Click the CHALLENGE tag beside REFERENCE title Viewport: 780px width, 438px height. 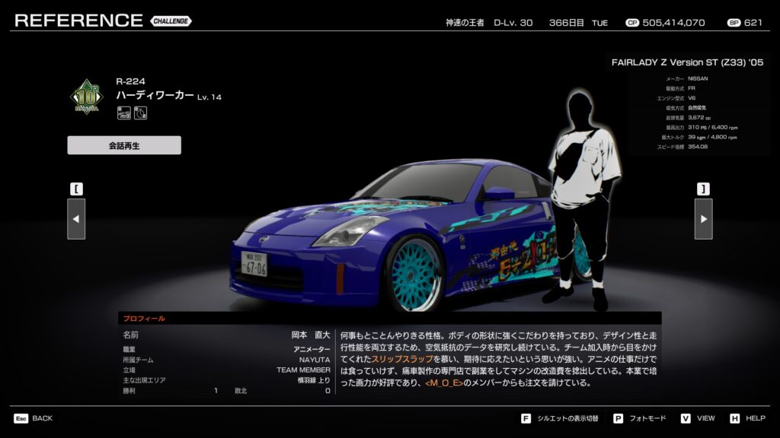click(x=171, y=21)
